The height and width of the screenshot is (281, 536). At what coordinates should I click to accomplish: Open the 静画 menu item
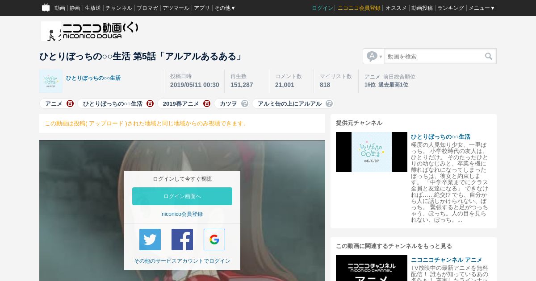(75, 8)
